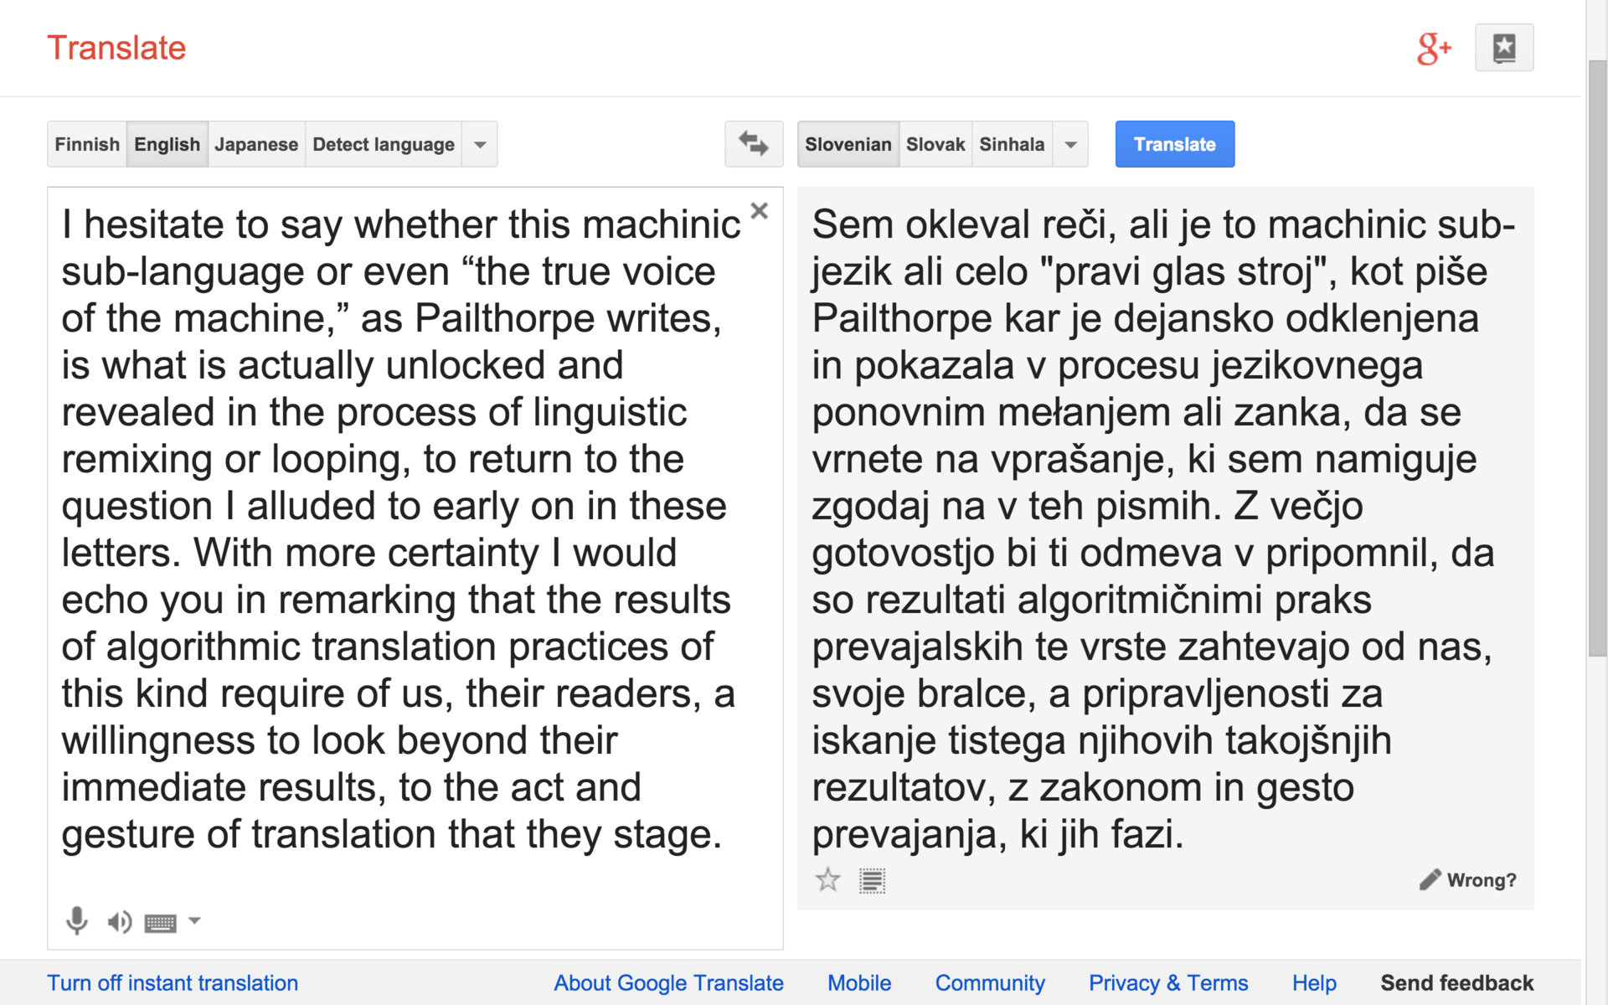Open About Google Translate link
Screen dimensions: 1608x1005
[668, 983]
